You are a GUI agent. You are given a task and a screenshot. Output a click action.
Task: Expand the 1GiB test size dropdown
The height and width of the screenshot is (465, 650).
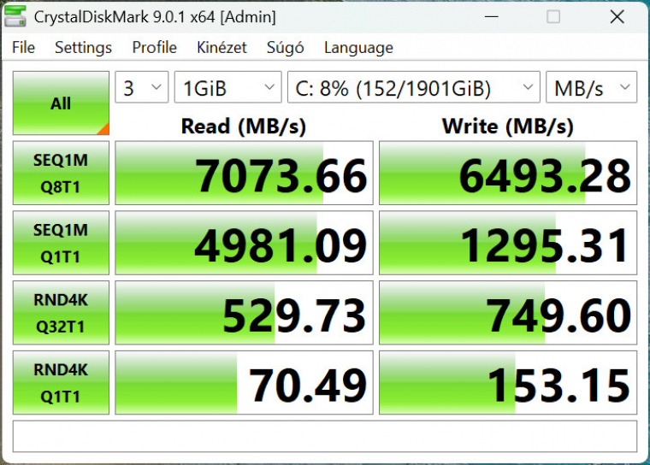tap(228, 87)
